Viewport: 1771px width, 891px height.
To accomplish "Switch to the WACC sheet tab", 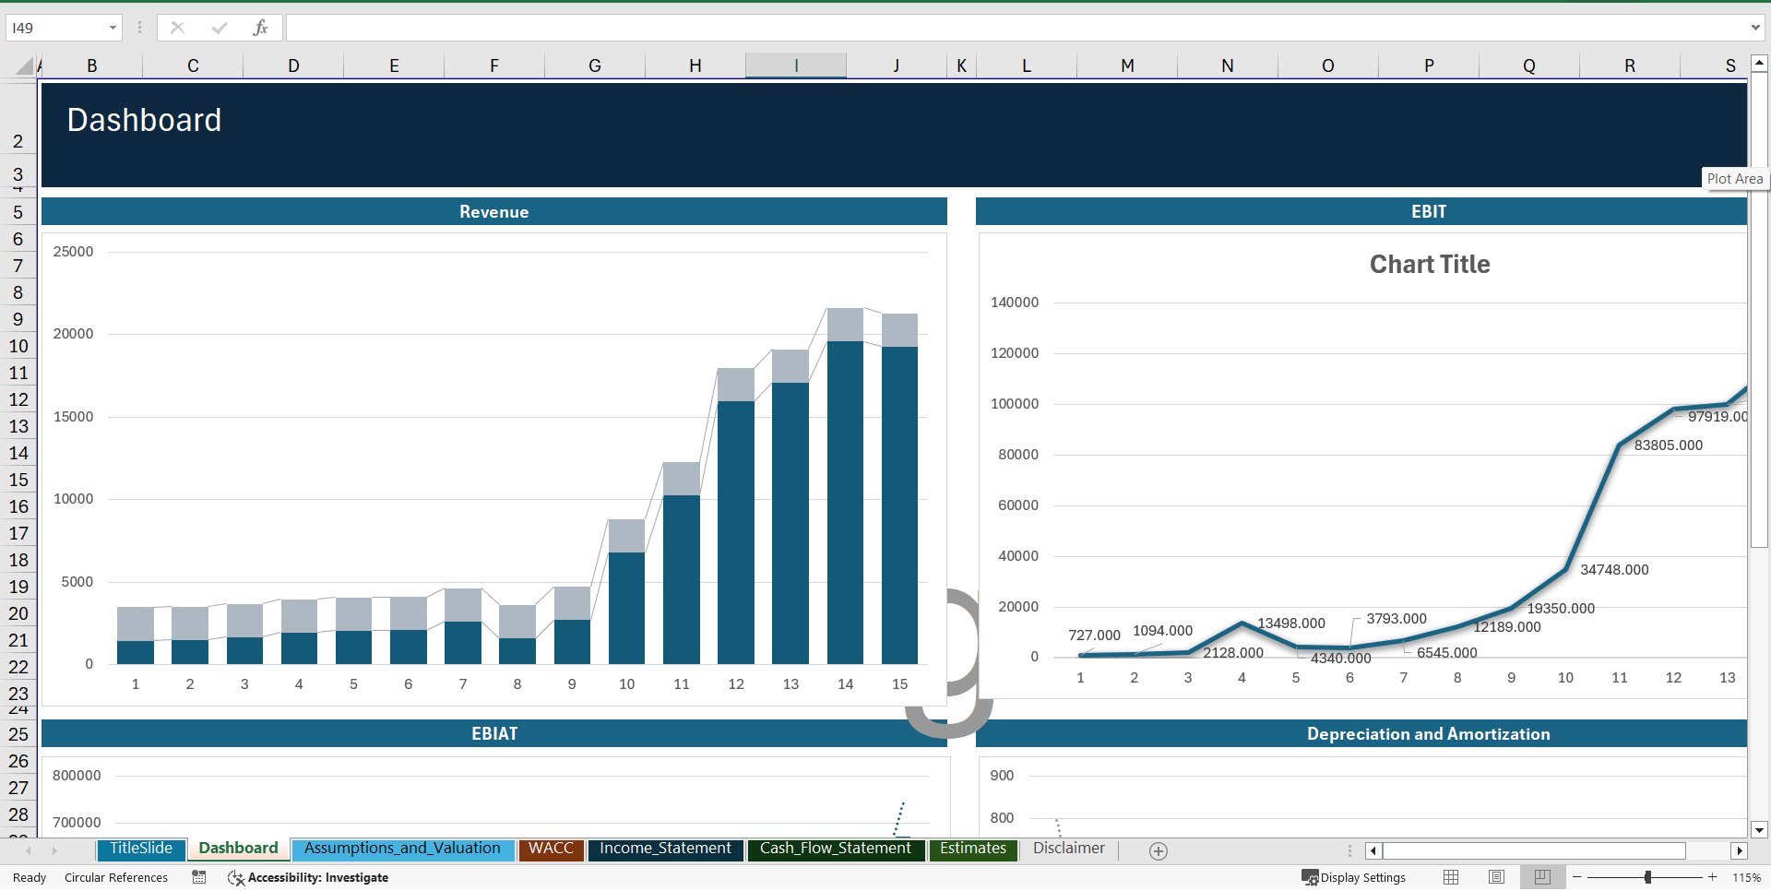I will (551, 849).
